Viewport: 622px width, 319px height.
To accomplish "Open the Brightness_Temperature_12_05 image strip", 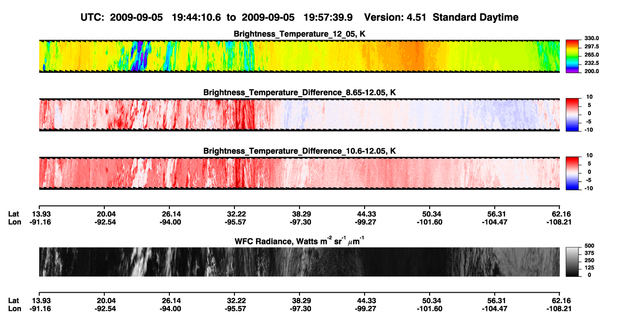I will [299, 56].
